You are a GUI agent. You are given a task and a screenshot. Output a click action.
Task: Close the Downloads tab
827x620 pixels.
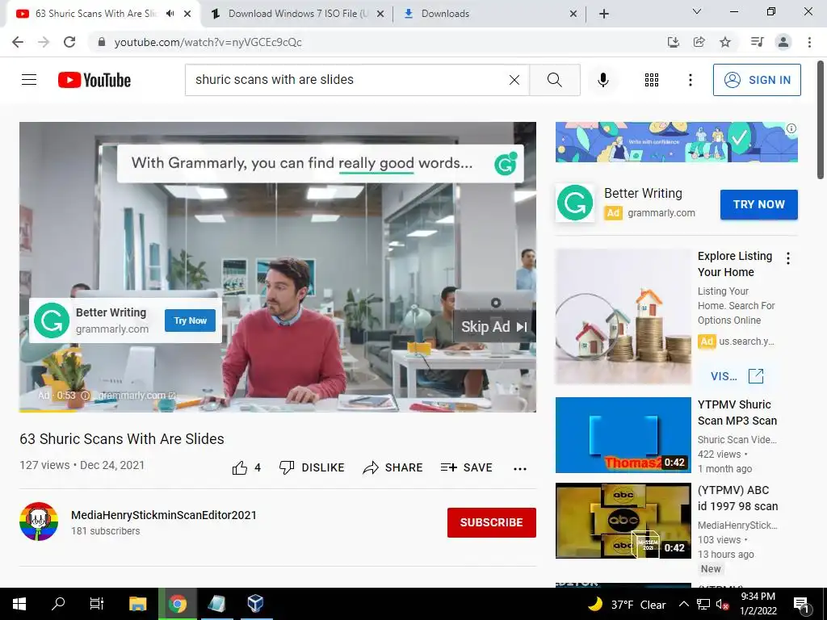point(573,14)
